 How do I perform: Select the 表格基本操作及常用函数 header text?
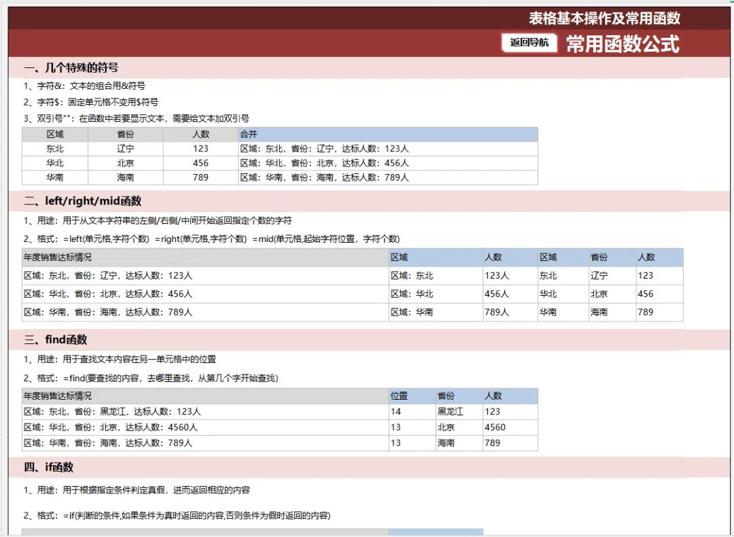point(604,18)
